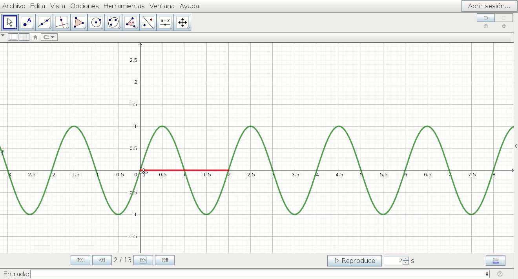Select the Move Graphics View tool
Image resolution: width=518 pixels, height=279 pixels.
click(182, 22)
